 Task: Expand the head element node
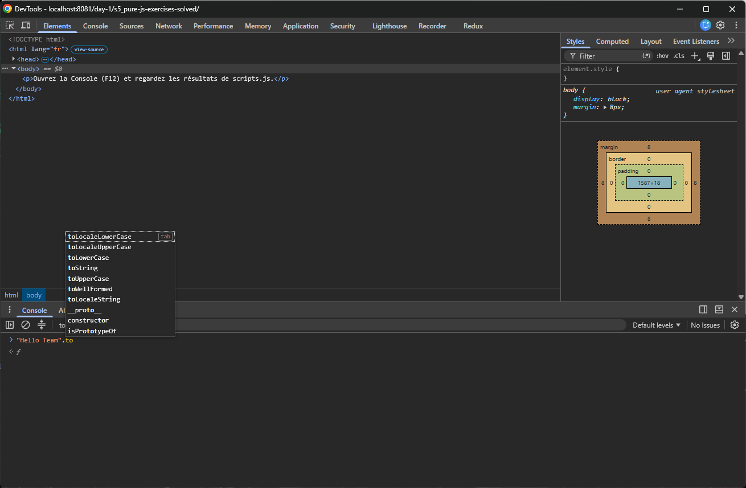(14, 59)
